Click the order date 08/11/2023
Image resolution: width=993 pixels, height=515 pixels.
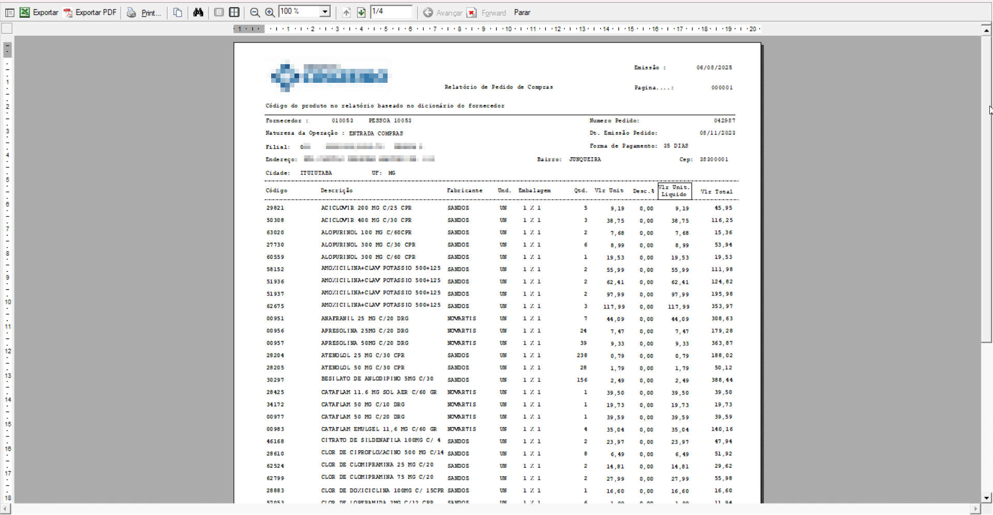point(717,133)
